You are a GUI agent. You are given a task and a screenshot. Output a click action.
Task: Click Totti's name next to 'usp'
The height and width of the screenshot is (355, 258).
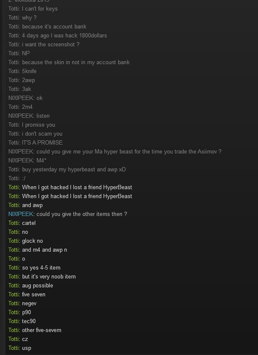(x=14, y=348)
